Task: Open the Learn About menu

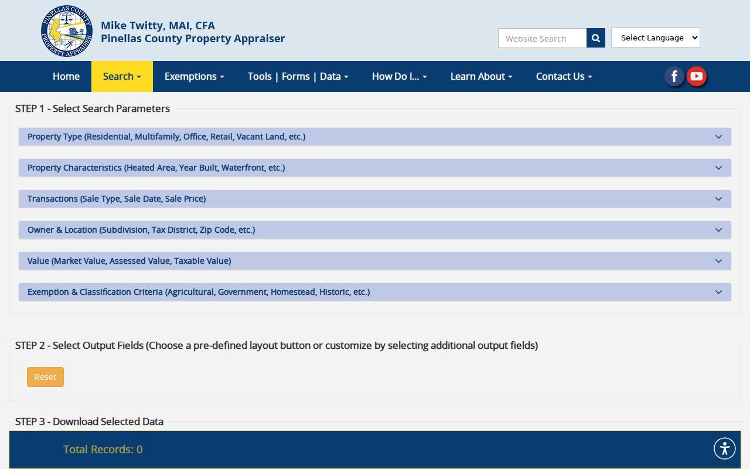Action: 482,76
